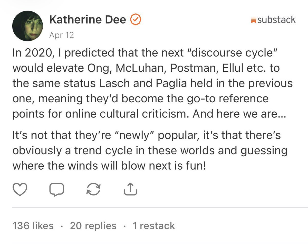
Task: Share the note with the upload arrow icon
Action: pos(131,189)
